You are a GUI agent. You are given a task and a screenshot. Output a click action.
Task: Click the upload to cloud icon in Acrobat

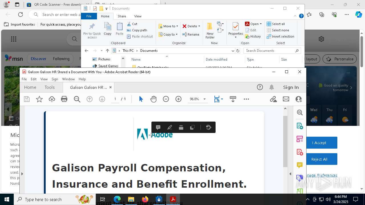pyautogui.click(x=52, y=99)
